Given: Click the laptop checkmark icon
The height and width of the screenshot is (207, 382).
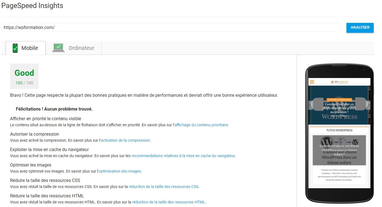Looking at the screenshot, I should pos(58,48).
